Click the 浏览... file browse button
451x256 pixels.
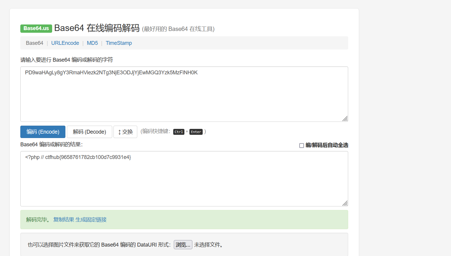pos(183,244)
